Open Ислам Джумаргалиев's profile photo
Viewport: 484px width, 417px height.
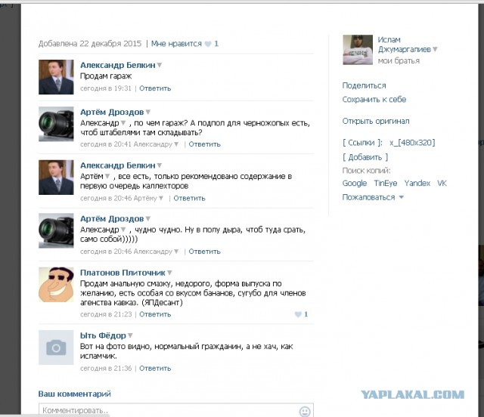coord(358,50)
